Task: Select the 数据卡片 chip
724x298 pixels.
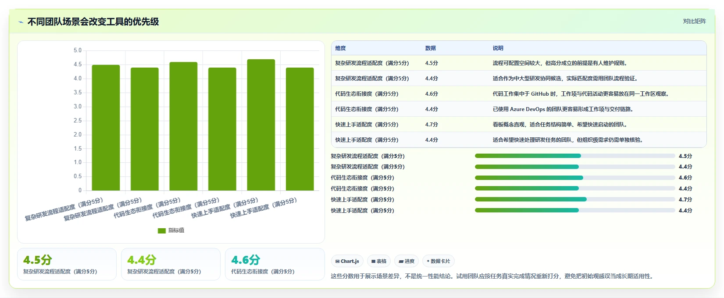Action: pos(439,261)
